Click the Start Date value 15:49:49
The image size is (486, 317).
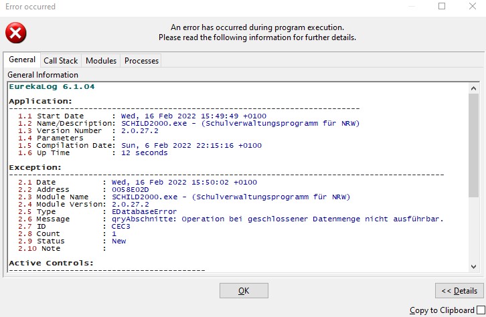point(220,116)
